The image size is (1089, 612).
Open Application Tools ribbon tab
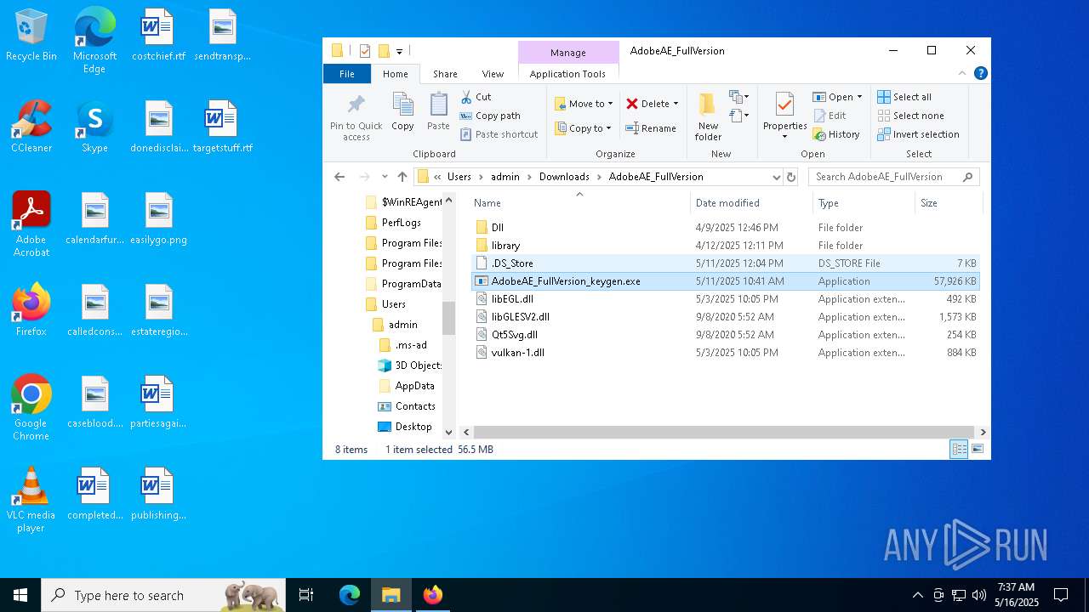567,74
